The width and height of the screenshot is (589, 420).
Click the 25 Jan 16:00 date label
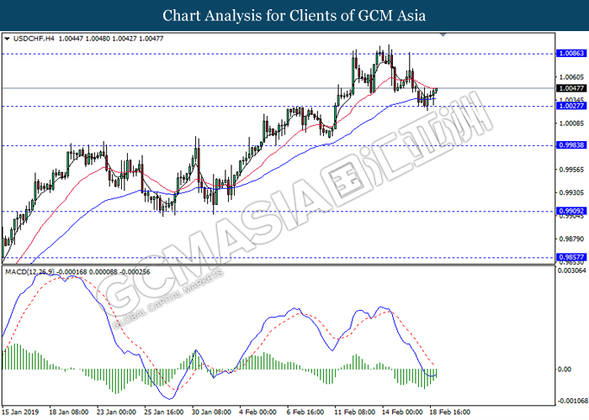pyautogui.click(x=164, y=412)
